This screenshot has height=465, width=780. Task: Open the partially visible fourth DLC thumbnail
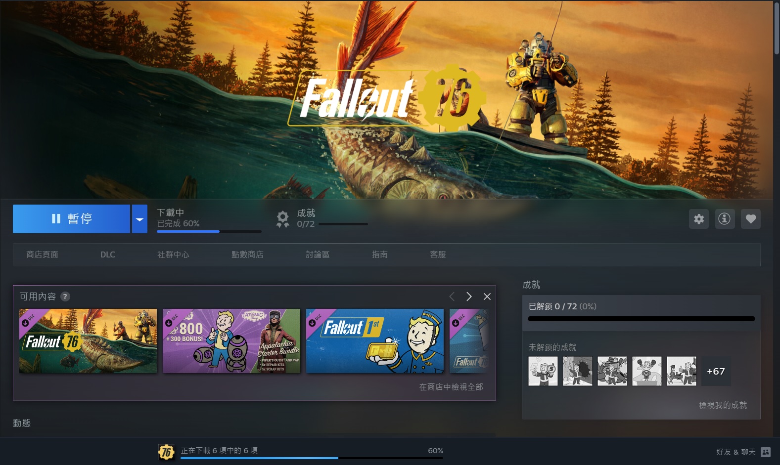click(x=469, y=341)
